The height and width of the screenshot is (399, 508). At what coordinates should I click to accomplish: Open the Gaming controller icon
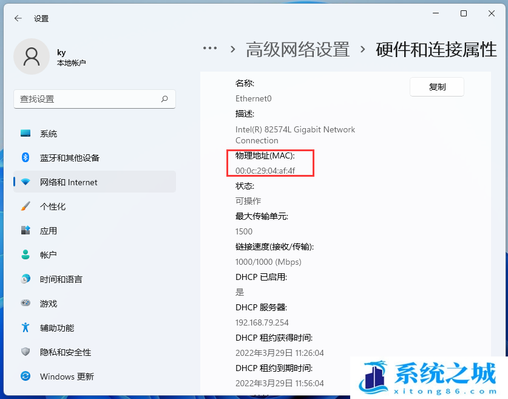click(x=25, y=304)
